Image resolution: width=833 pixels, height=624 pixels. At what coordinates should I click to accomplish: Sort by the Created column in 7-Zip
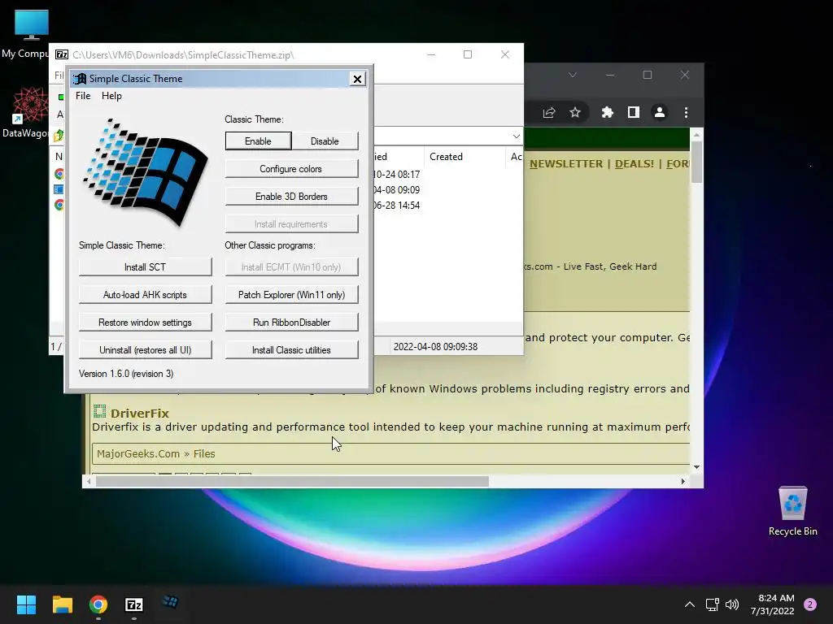click(447, 157)
